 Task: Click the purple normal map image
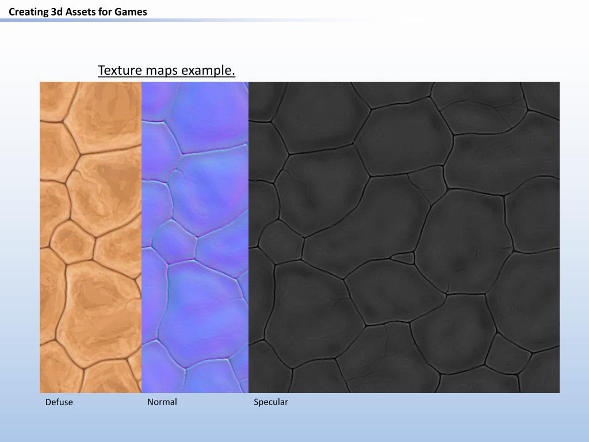point(195,237)
